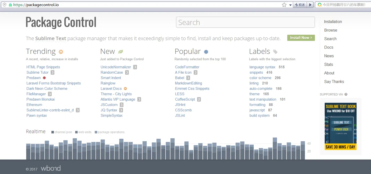
Task: Click the Package Control search field
Action: point(245,22)
